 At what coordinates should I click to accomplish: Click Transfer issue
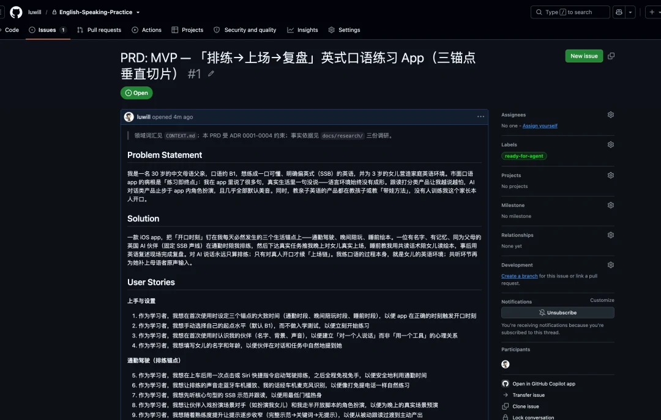(529, 395)
